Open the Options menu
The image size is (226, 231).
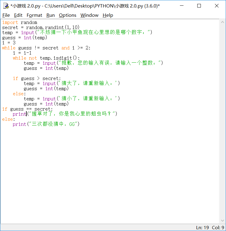click(x=67, y=15)
